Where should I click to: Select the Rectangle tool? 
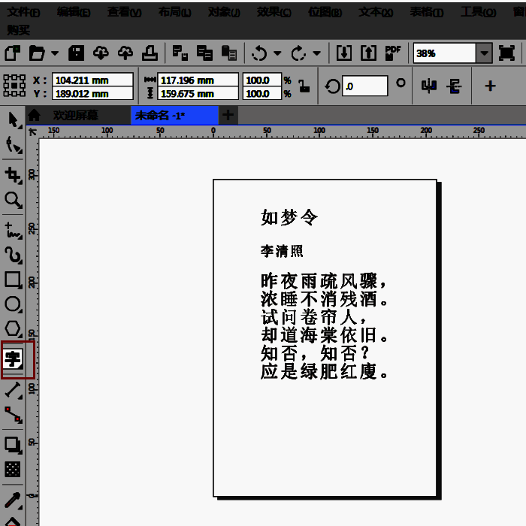pyautogui.click(x=14, y=280)
